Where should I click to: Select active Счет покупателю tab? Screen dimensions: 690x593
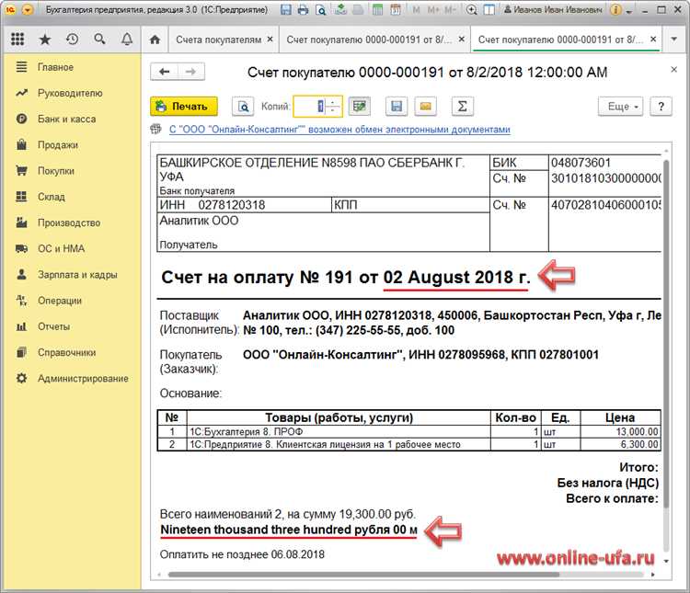560,40
